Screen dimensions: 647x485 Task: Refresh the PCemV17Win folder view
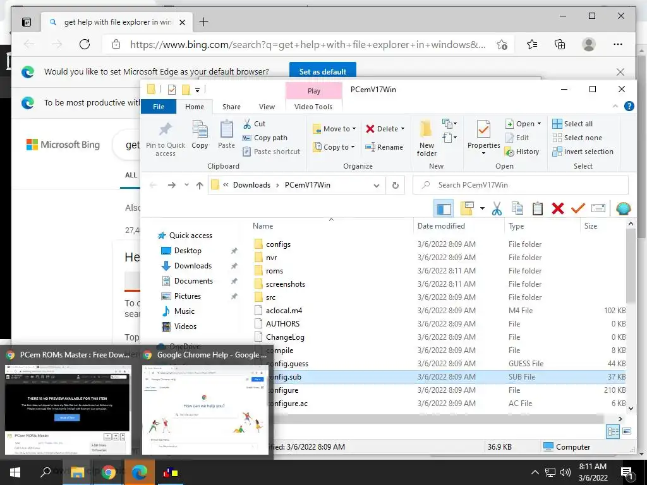[x=396, y=185]
